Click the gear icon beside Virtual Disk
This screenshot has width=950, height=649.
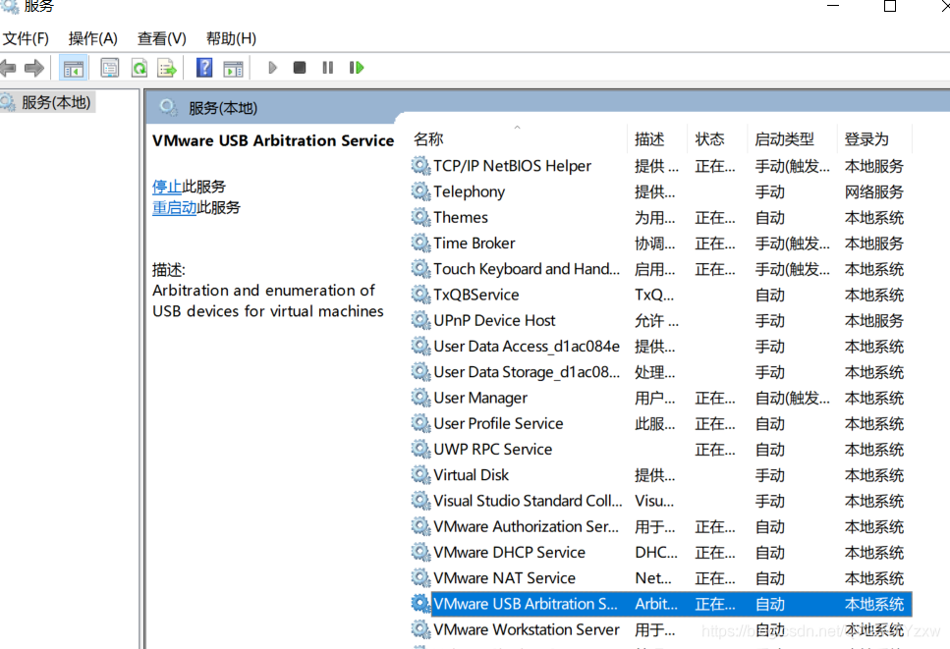[x=420, y=474]
